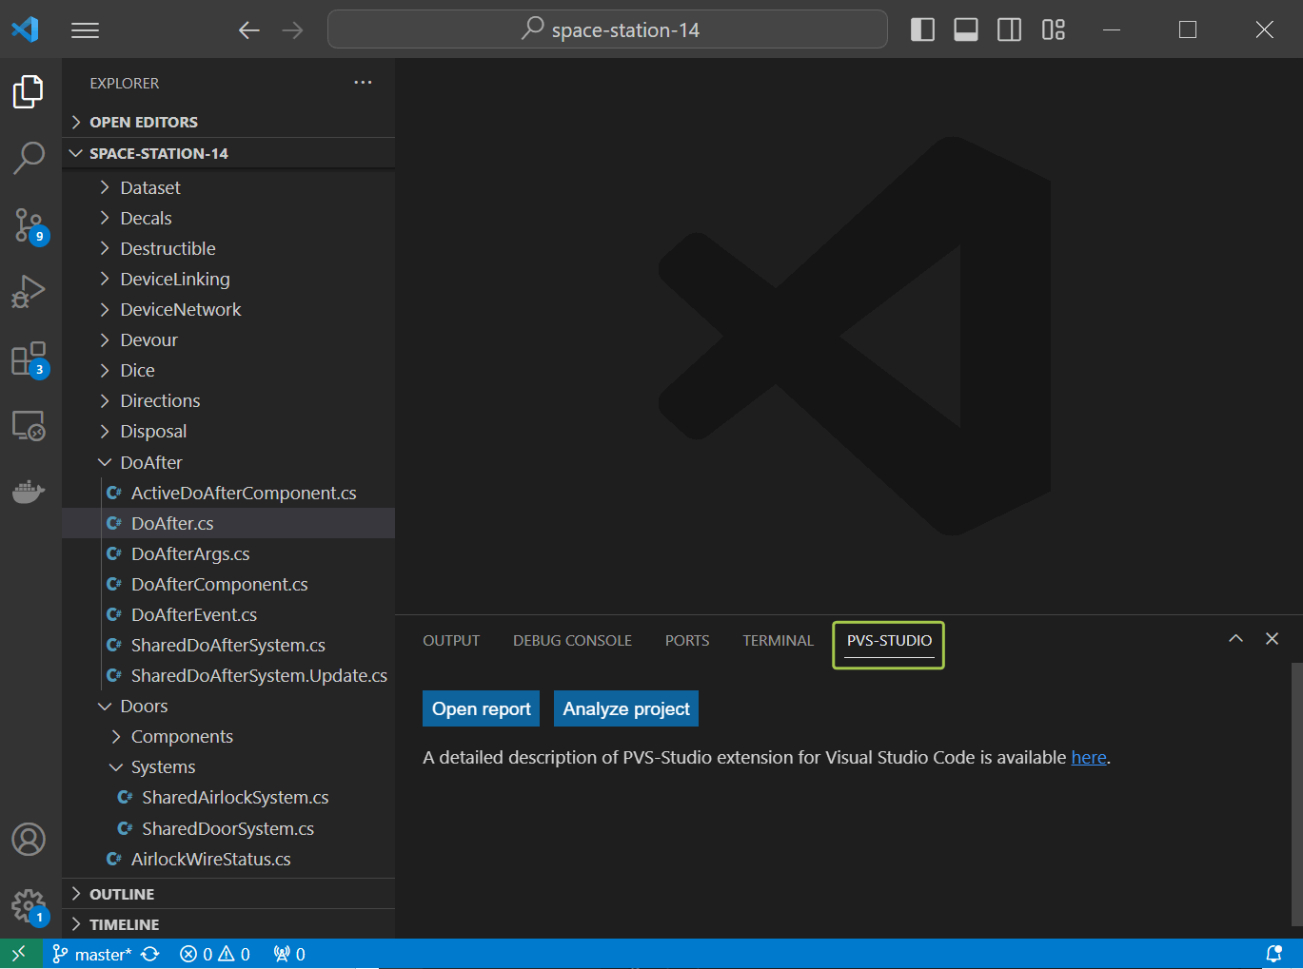Open notifications from the status bar bell
The height and width of the screenshot is (969, 1303).
click(x=1275, y=953)
